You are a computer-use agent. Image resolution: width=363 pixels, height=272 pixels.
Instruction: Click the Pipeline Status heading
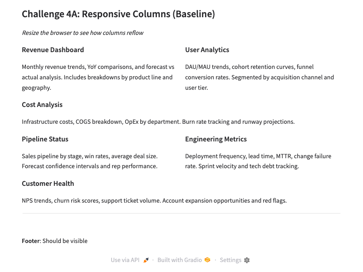[x=45, y=139]
